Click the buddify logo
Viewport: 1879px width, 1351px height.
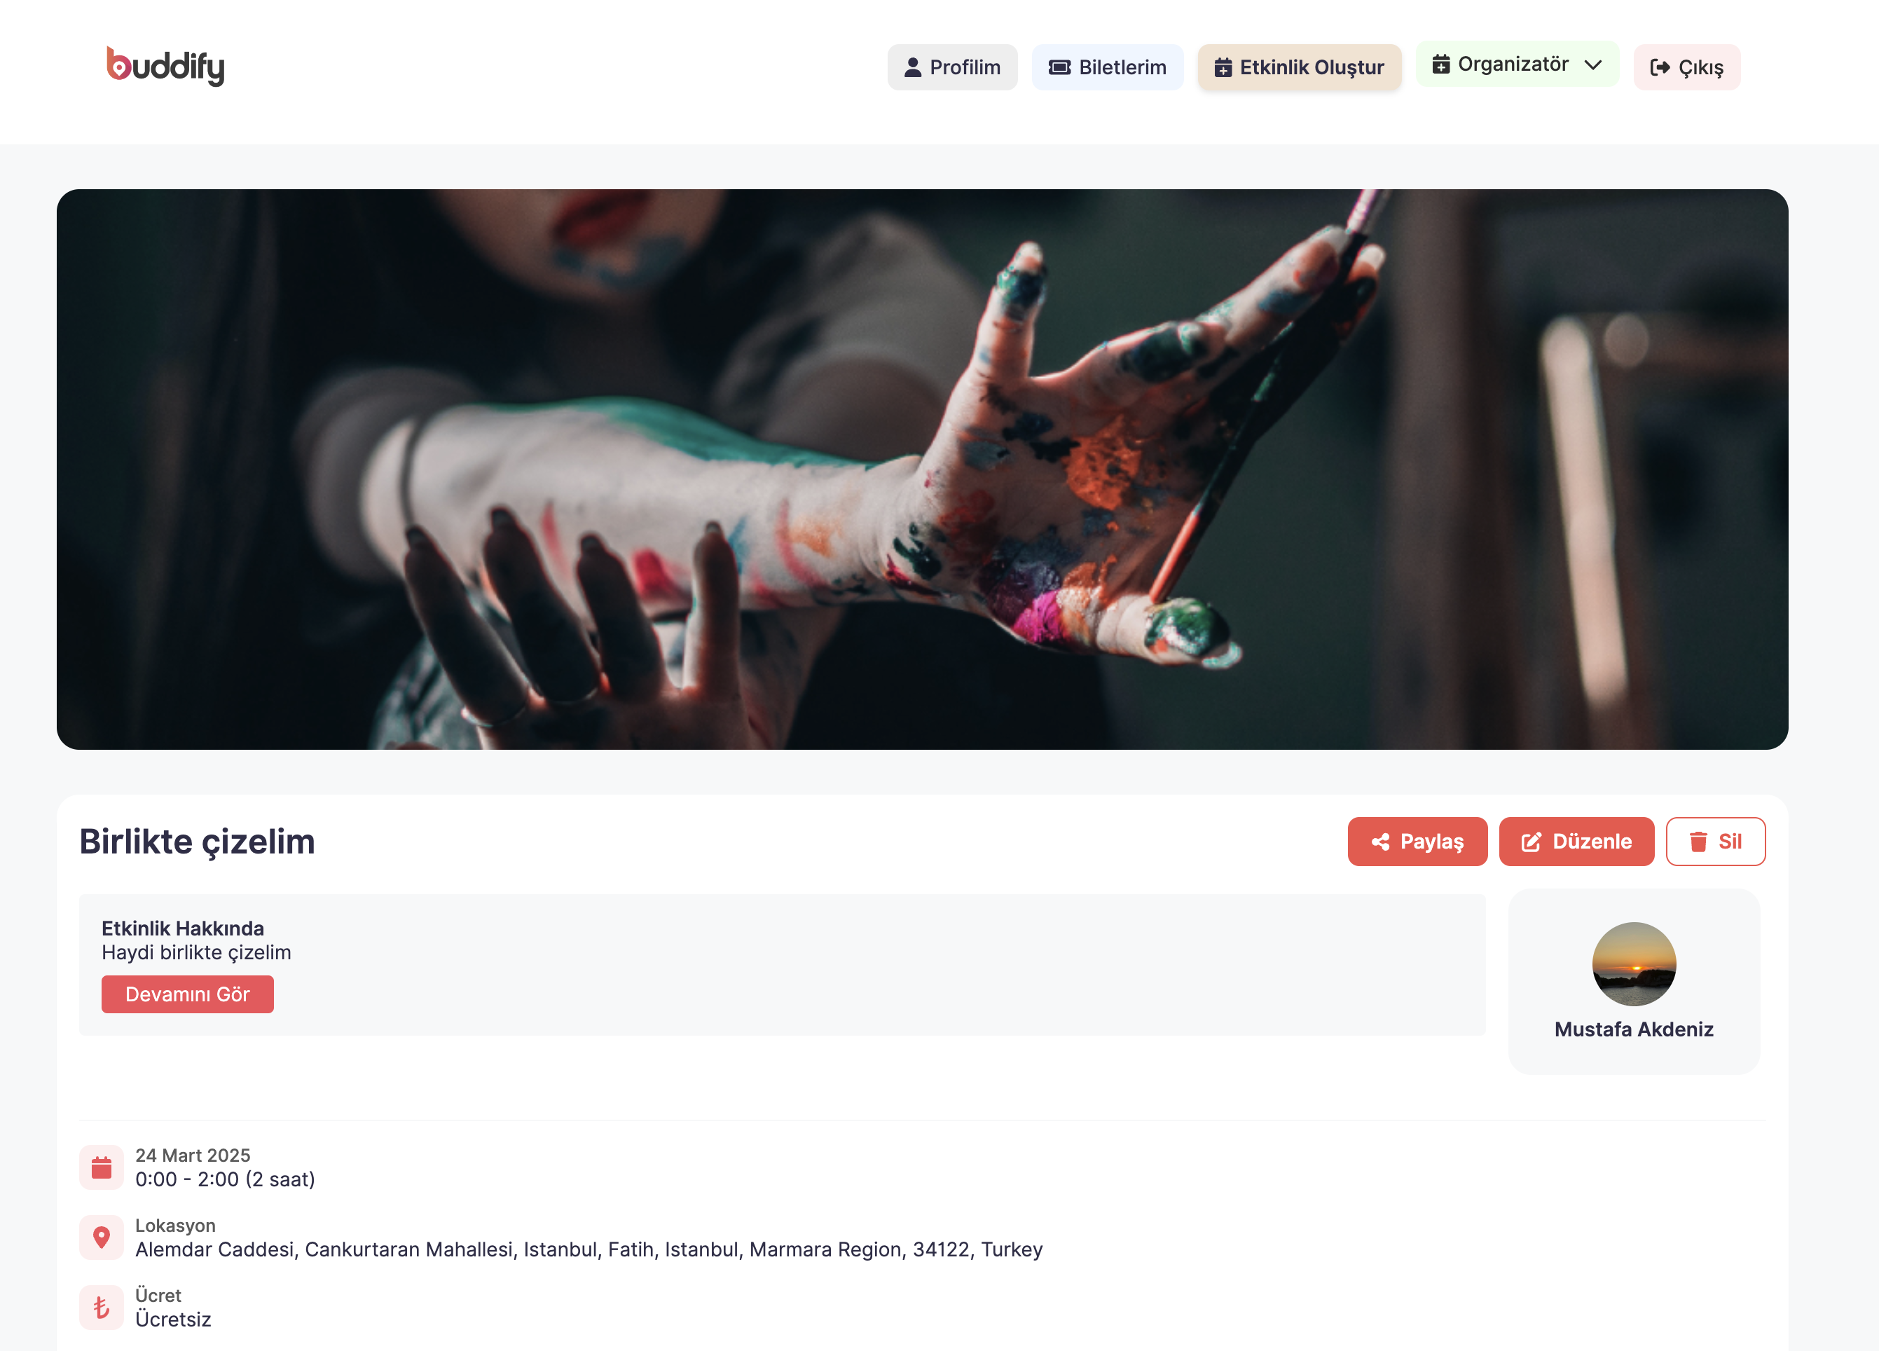coord(166,67)
